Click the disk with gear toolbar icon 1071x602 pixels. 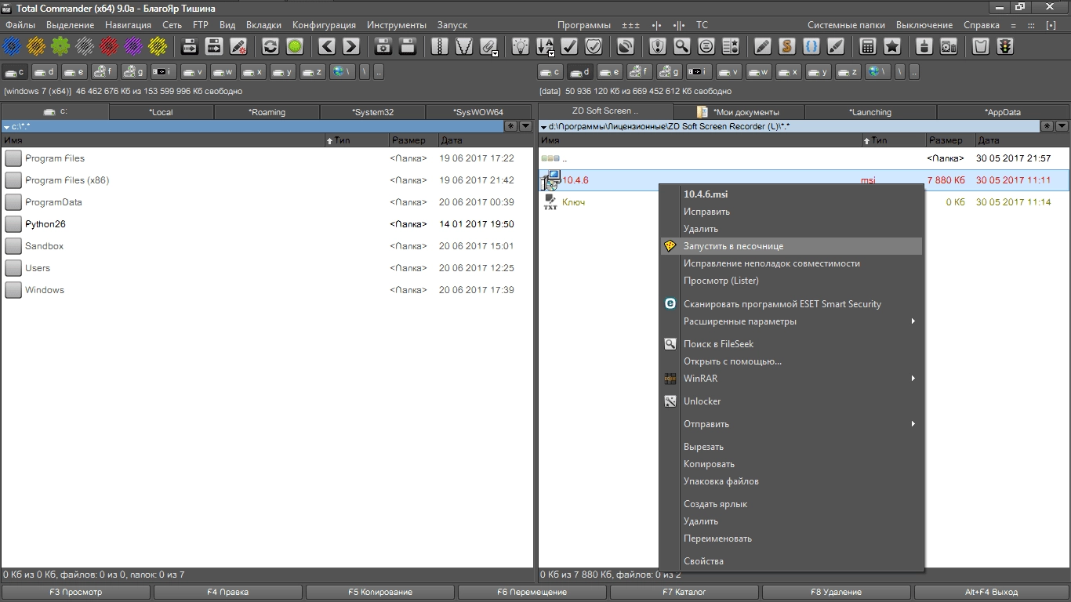pos(383,46)
